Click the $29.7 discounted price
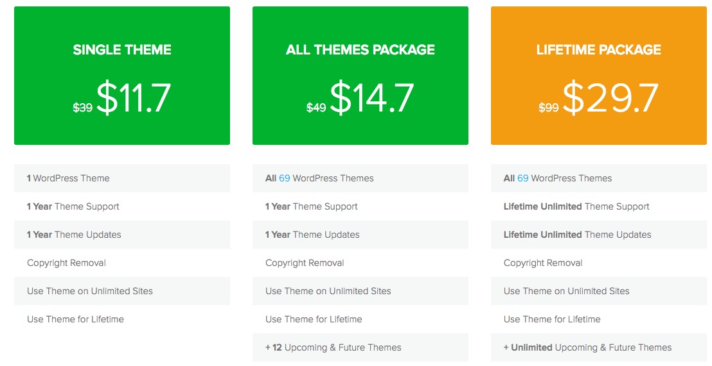The width and height of the screenshot is (712, 366). coord(610,99)
